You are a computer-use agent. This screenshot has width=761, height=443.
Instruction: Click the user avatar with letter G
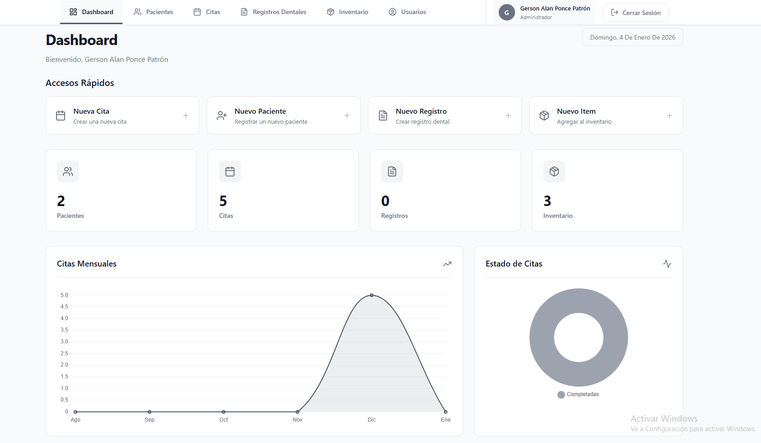(x=506, y=13)
